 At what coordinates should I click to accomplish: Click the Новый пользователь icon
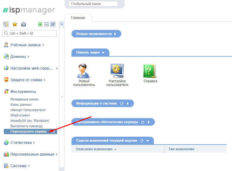(x=84, y=71)
